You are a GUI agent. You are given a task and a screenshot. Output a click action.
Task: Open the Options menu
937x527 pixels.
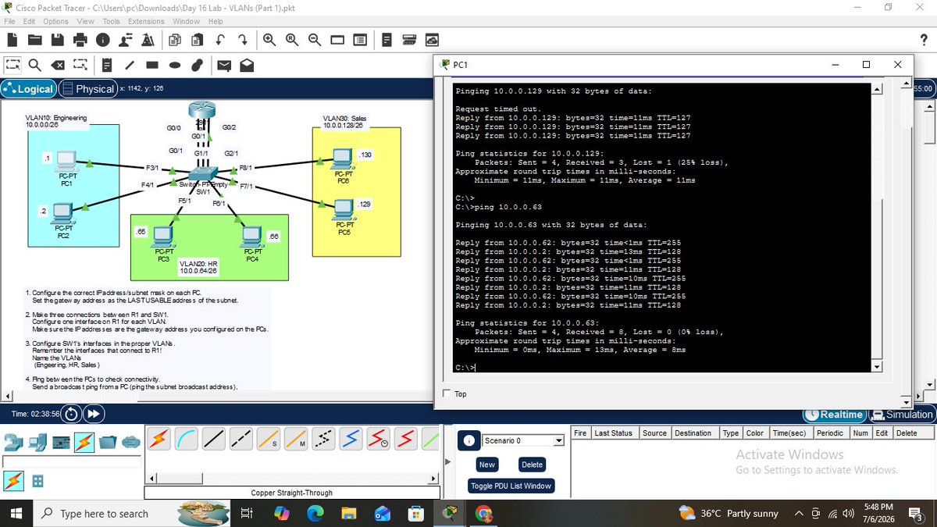(55, 21)
